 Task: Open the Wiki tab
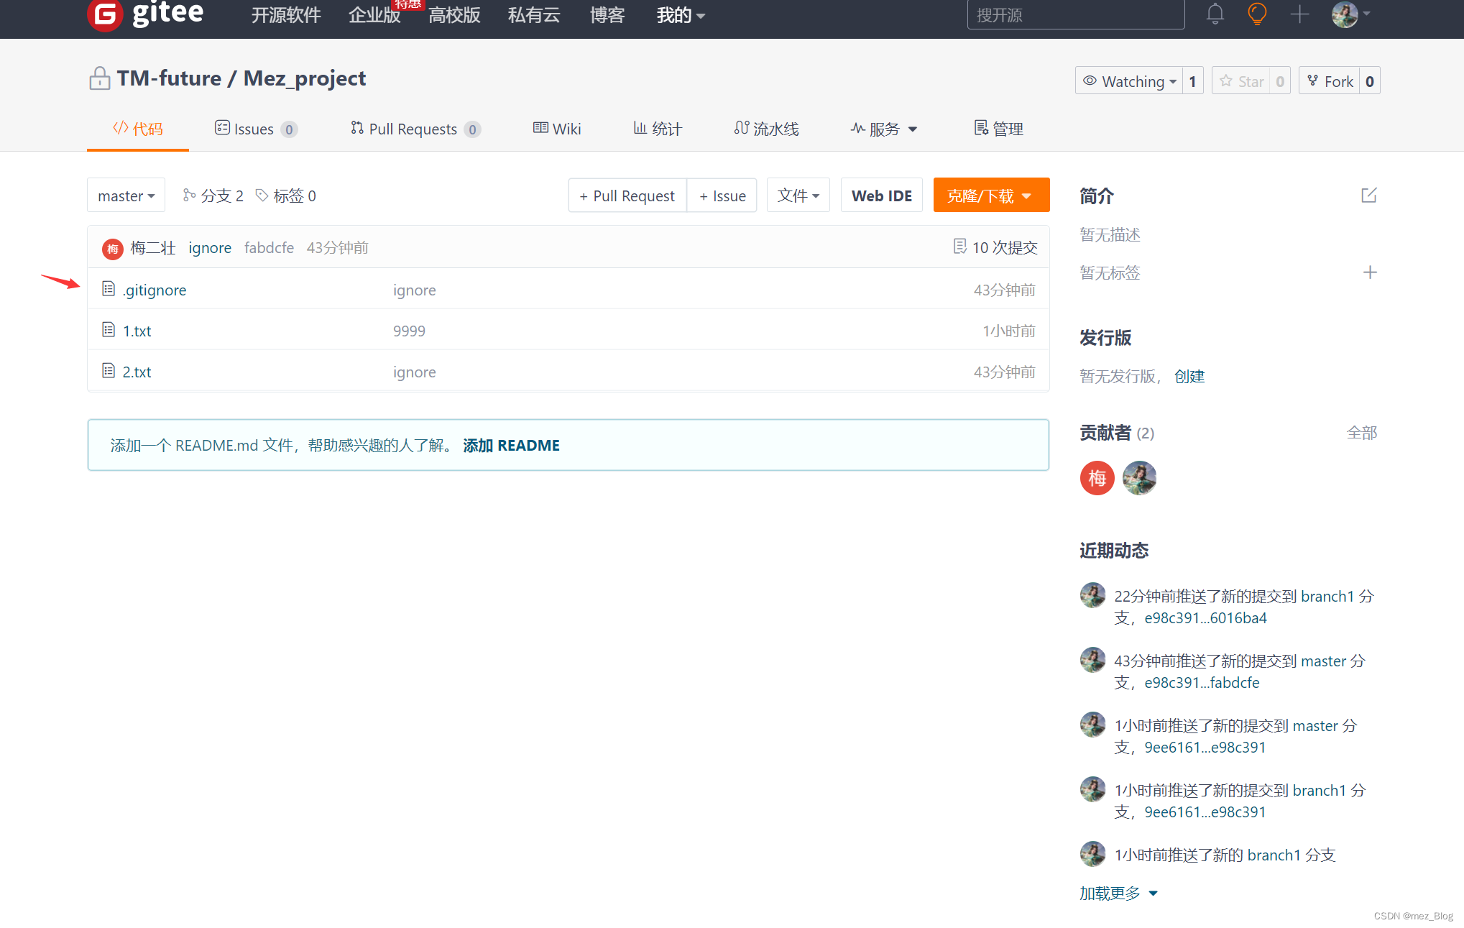[557, 129]
